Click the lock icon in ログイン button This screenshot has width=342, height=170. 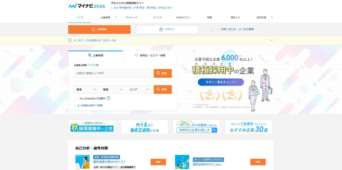161,29
